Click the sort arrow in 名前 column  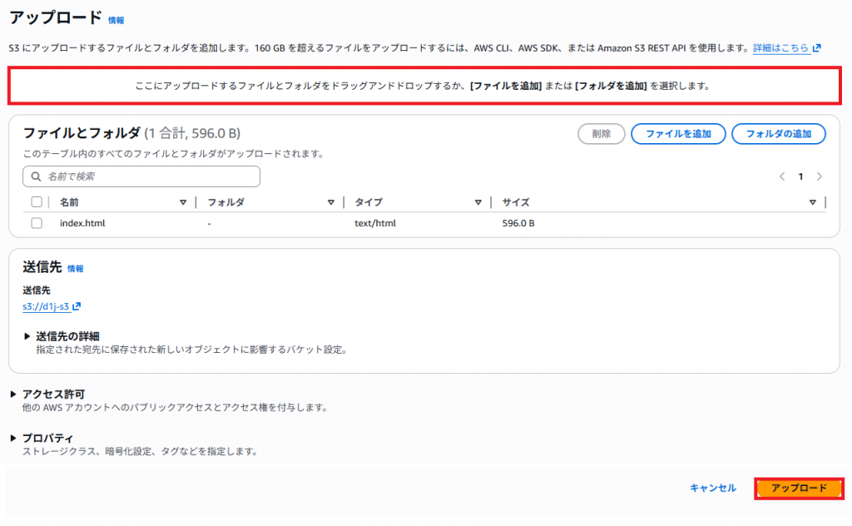pos(183,202)
